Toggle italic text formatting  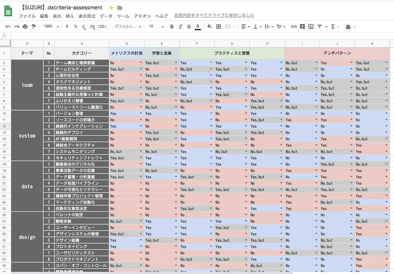[180, 27]
